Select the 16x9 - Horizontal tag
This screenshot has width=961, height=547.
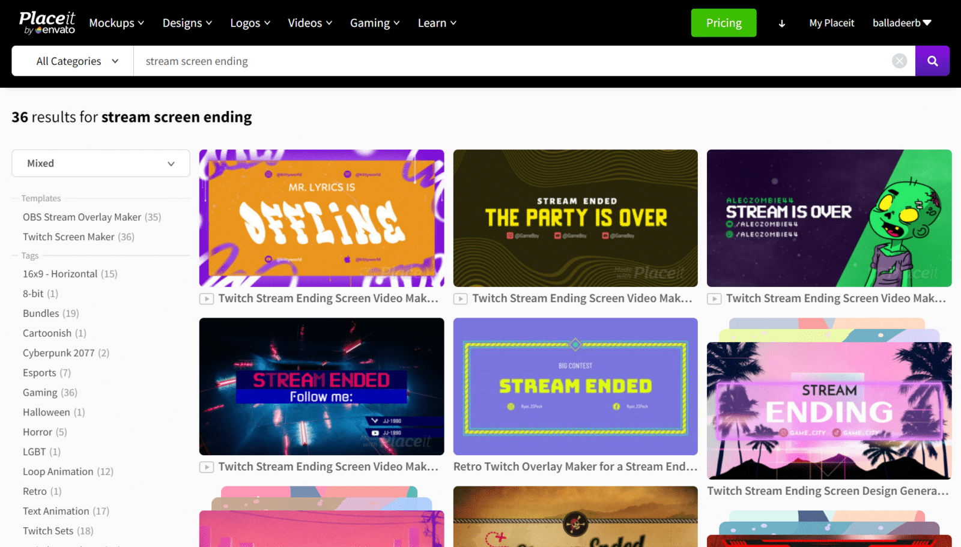coord(70,274)
